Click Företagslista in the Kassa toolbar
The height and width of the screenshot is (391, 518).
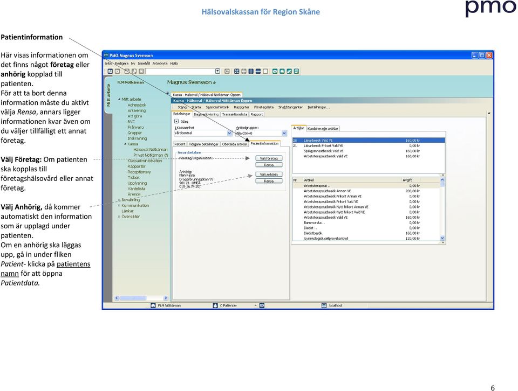pyautogui.click(x=264, y=107)
